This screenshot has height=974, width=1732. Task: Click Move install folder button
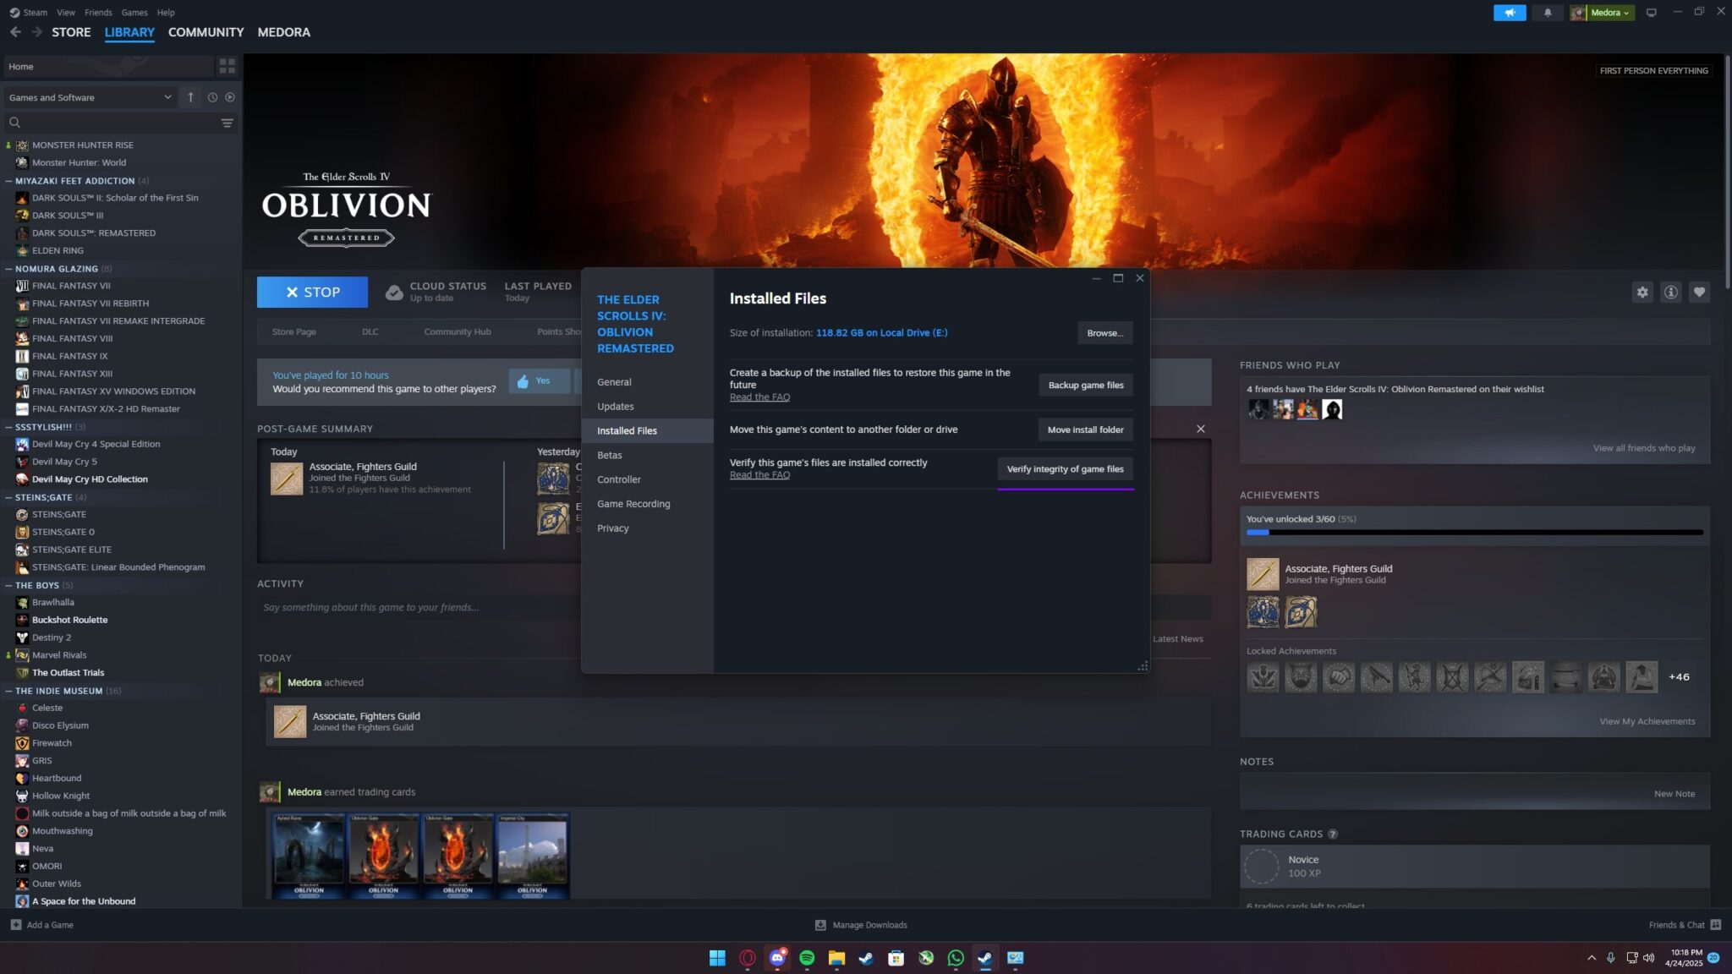coord(1085,430)
